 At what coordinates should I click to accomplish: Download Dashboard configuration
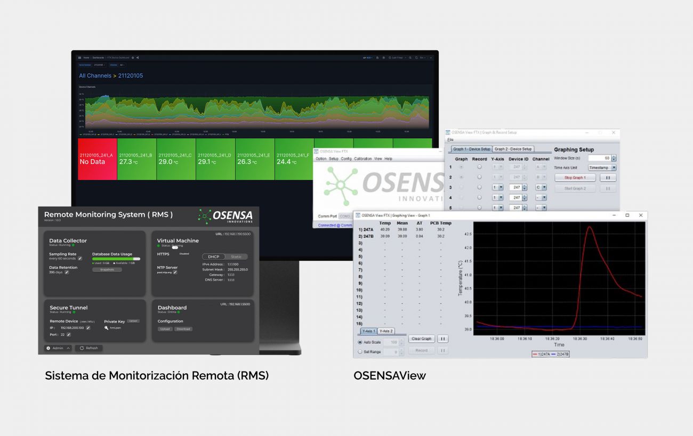183,329
